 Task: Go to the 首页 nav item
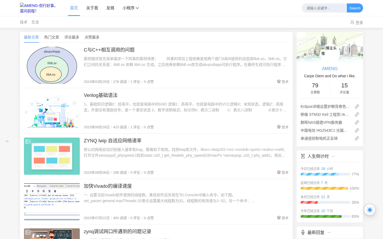(74, 8)
